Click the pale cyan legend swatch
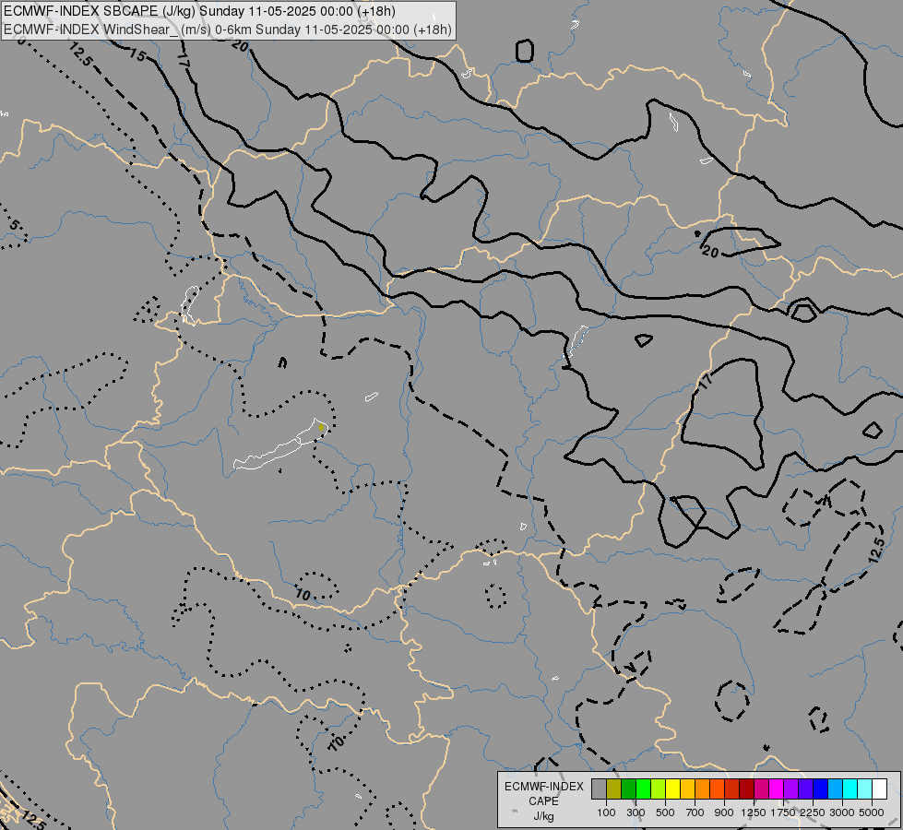 pos(864,788)
